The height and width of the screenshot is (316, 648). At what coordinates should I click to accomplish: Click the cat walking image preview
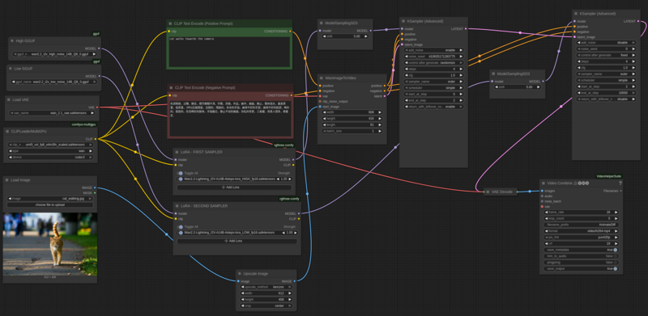pos(50,244)
